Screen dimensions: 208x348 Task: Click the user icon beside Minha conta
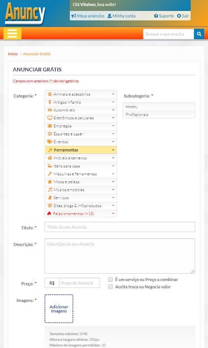pos(109,16)
